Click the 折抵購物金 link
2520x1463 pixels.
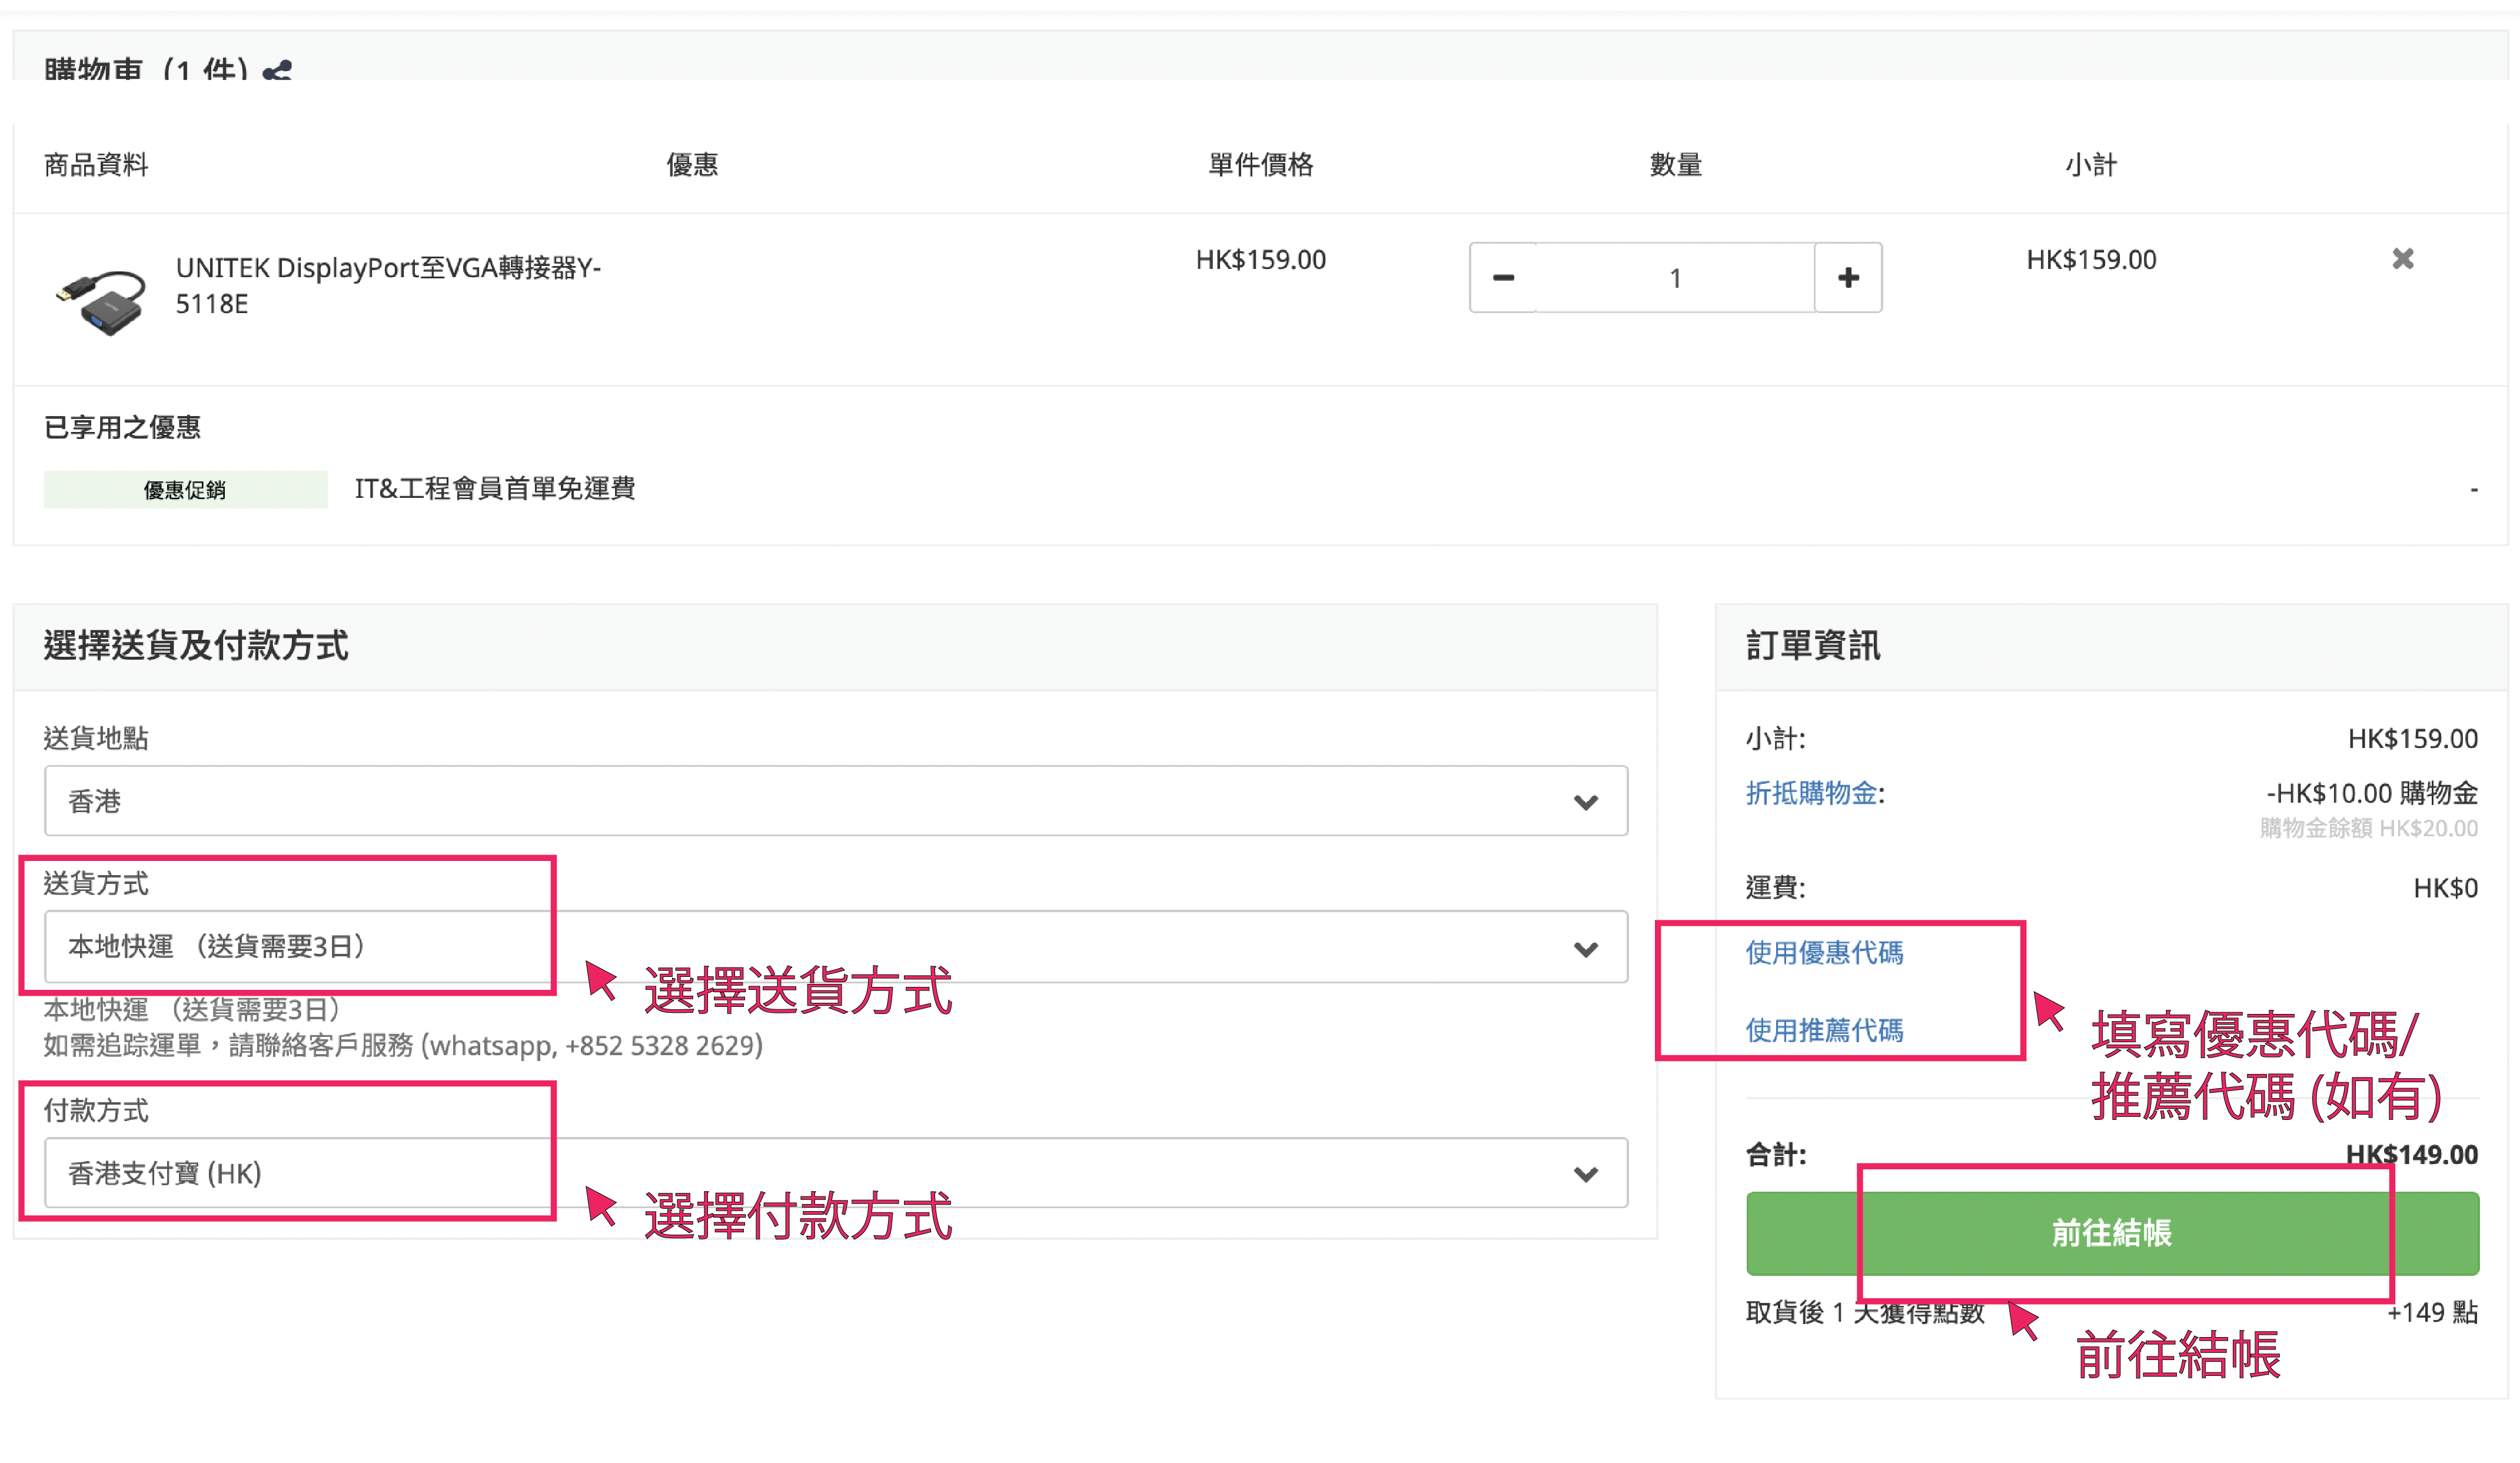coord(1811,794)
